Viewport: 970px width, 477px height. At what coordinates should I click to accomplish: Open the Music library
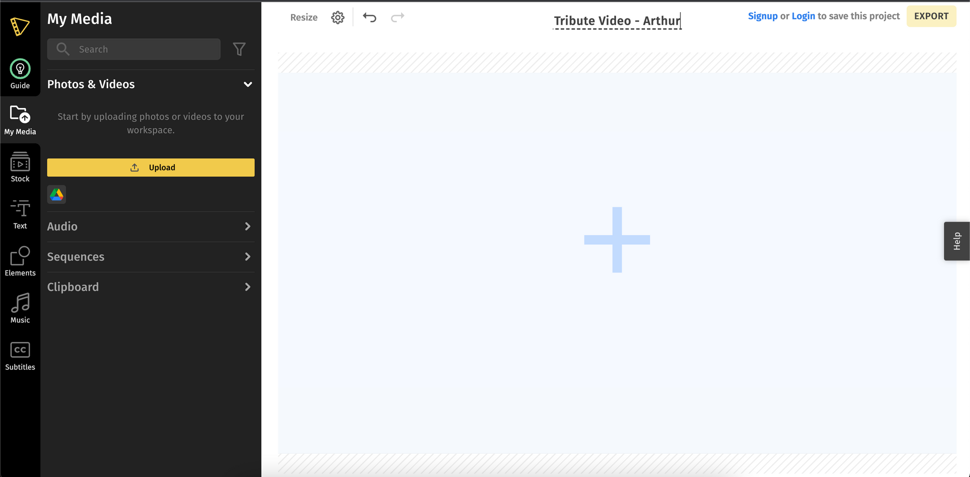(20, 307)
